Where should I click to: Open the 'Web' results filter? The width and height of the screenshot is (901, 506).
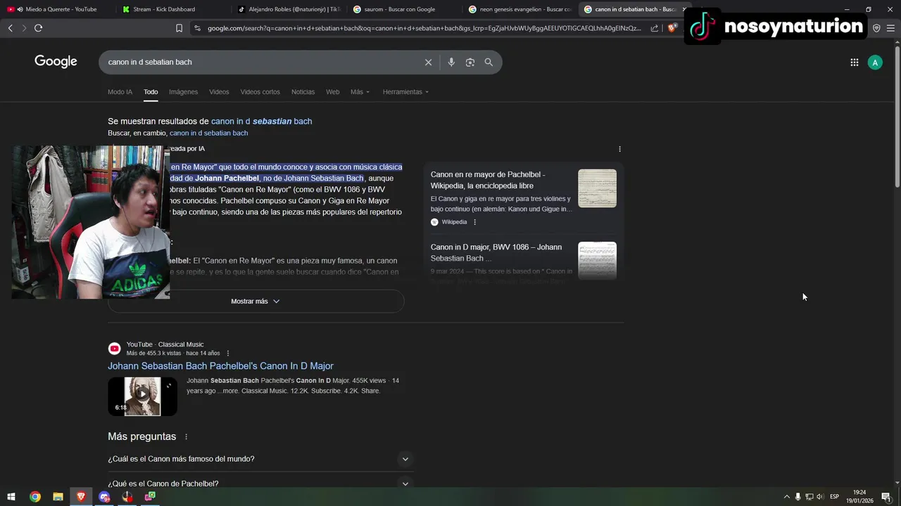pyautogui.click(x=332, y=92)
